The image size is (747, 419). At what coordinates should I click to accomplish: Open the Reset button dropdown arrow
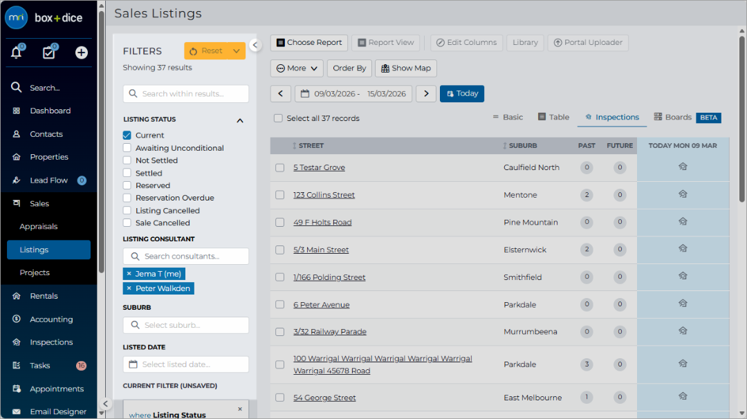tap(237, 51)
